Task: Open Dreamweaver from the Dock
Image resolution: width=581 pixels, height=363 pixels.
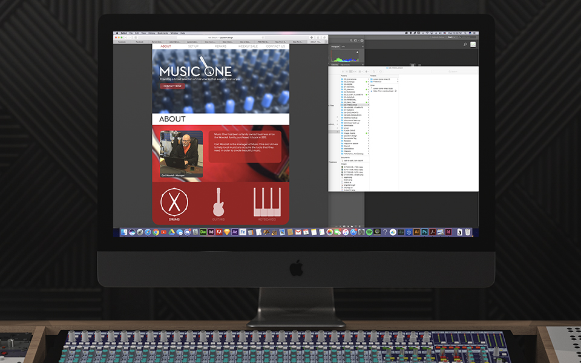Action: [x=203, y=232]
